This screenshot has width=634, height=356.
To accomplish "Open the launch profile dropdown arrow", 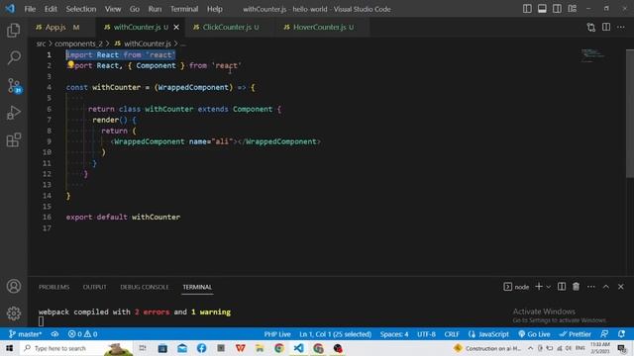I will click(549, 287).
